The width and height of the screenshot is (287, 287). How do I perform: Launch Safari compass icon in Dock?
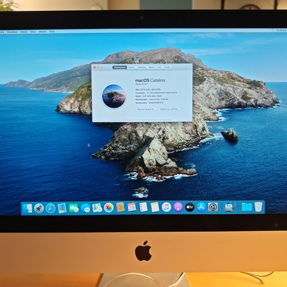point(50,209)
